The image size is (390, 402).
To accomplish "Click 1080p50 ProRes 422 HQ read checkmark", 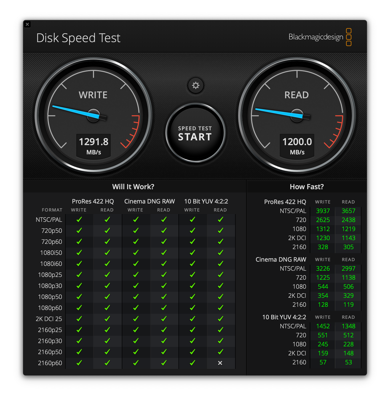I will coord(107,297).
